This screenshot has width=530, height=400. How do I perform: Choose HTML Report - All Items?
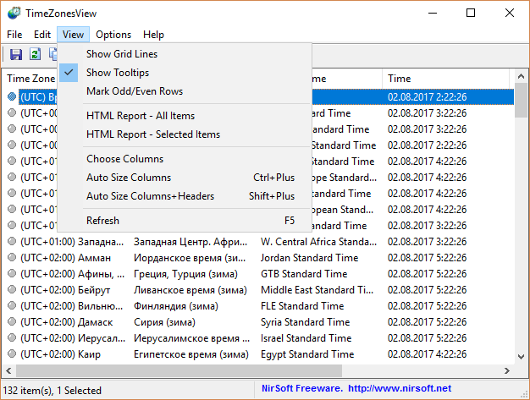[x=140, y=116]
